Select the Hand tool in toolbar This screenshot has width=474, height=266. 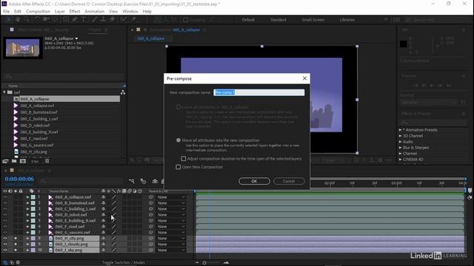click(18, 20)
